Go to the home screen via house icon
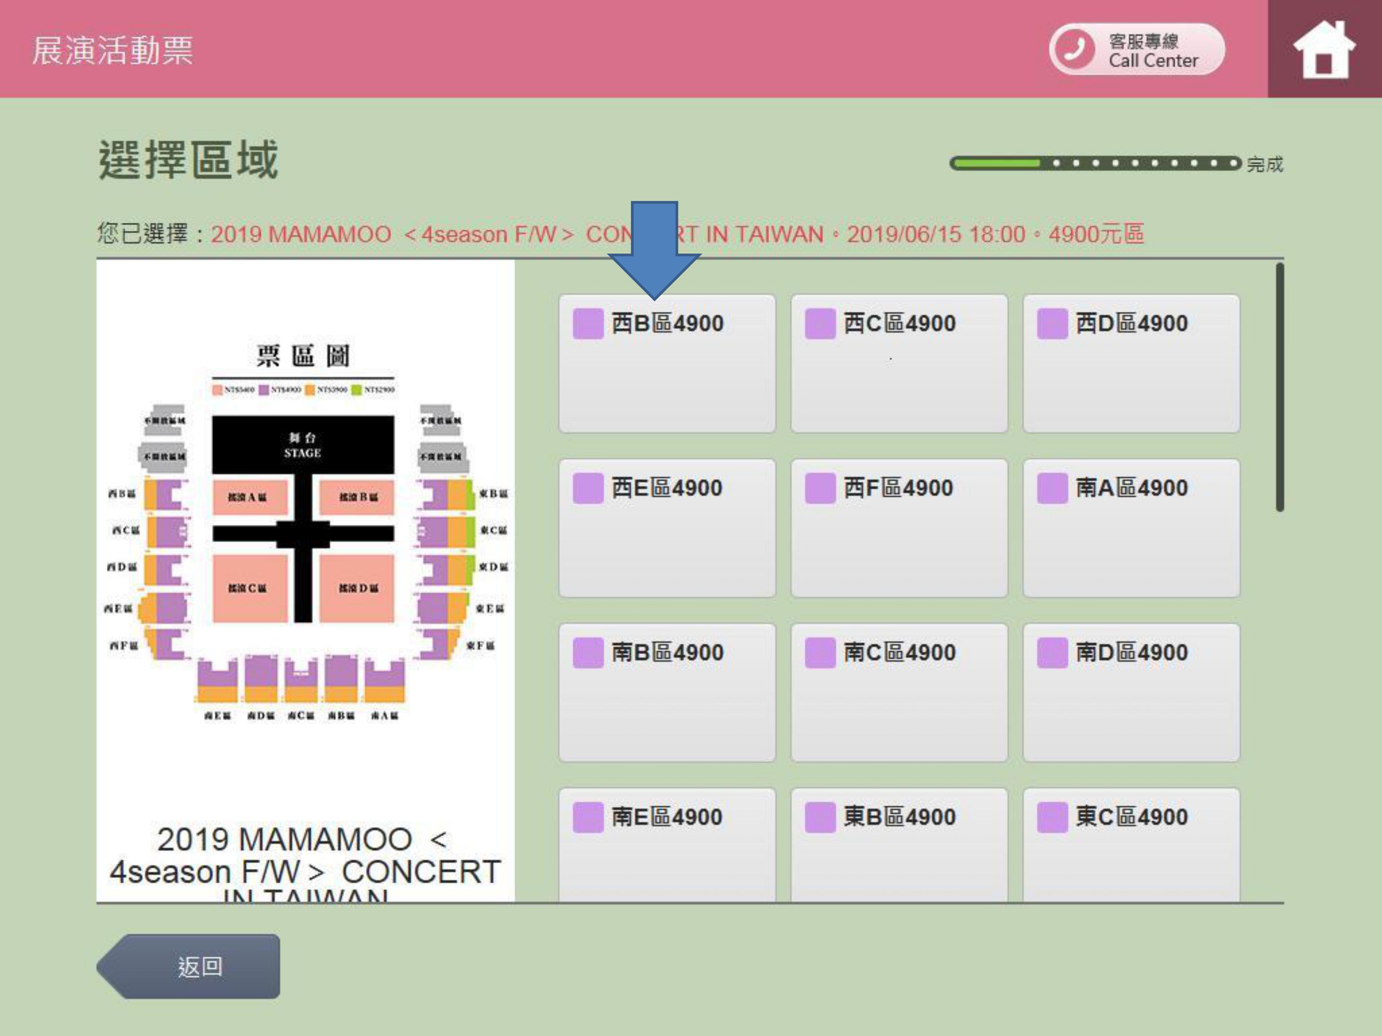The width and height of the screenshot is (1382, 1036). tap(1324, 49)
